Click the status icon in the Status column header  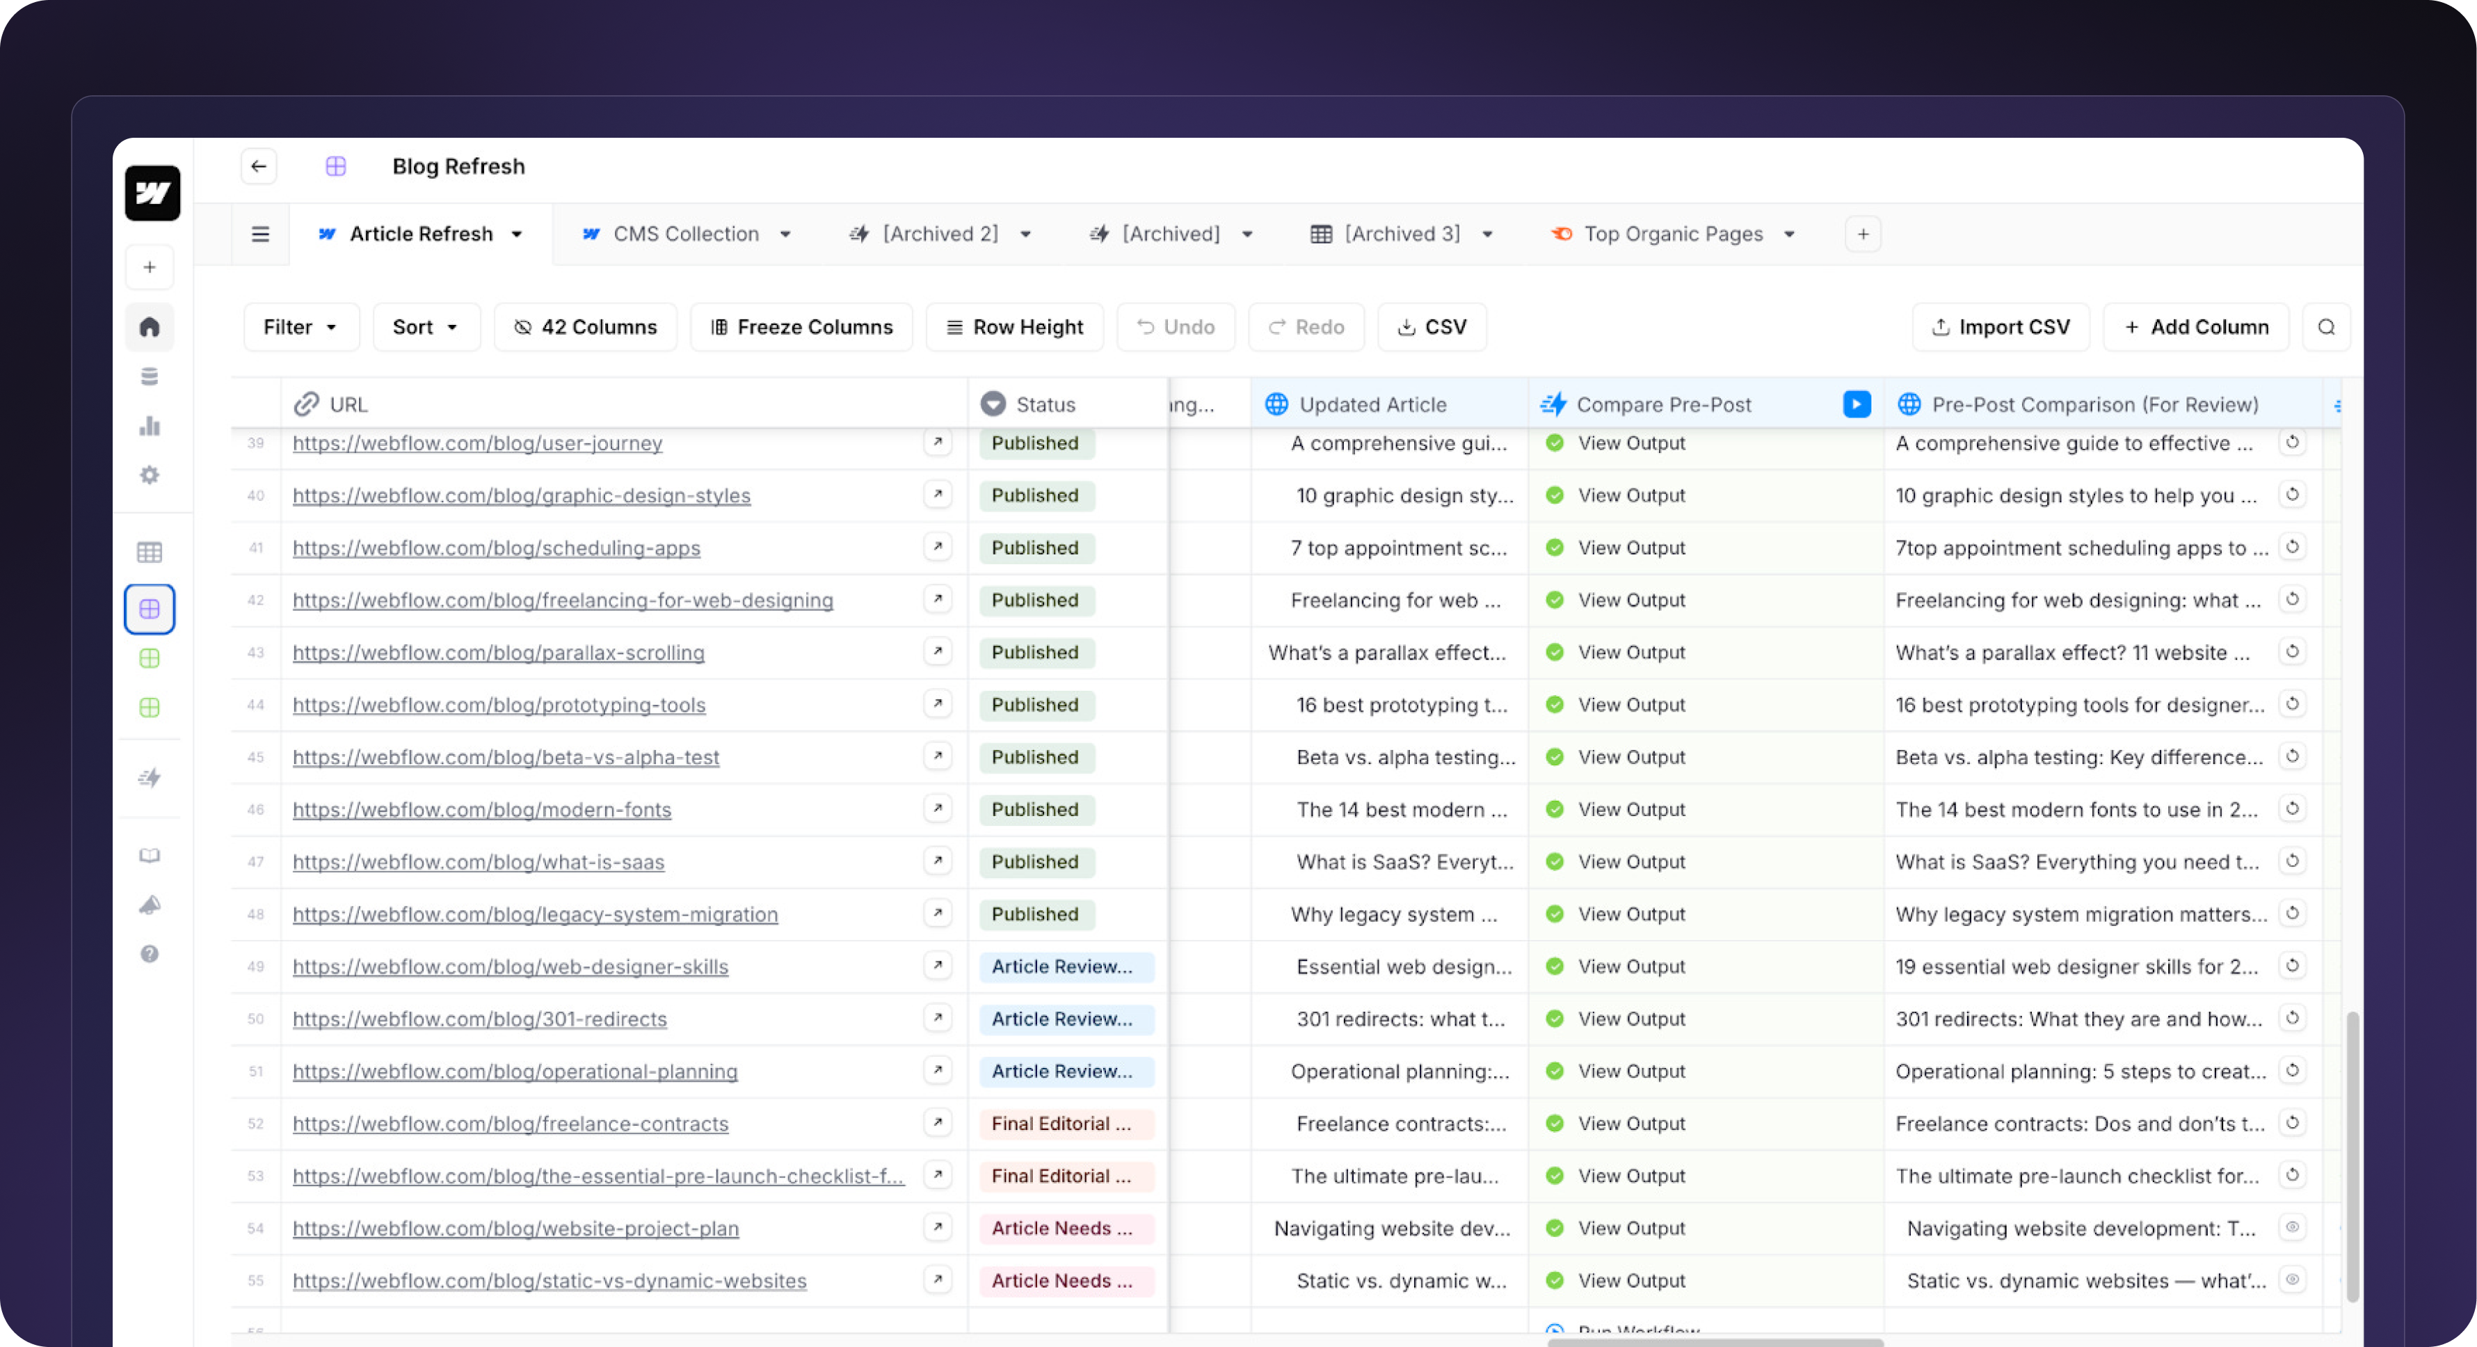[993, 404]
